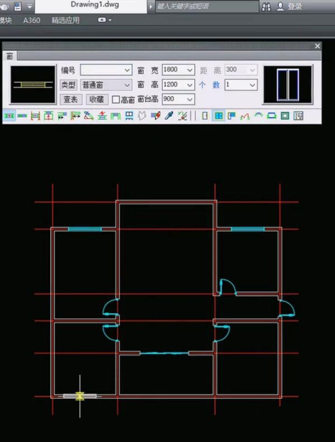Close the window dialog with X
This screenshot has height=442, width=335.
(x=317, y=46)
